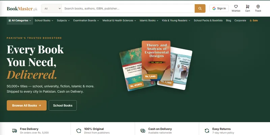Expand the Subjects dropdown
This screenshot has width=270, height=135.
coord(63,21)
